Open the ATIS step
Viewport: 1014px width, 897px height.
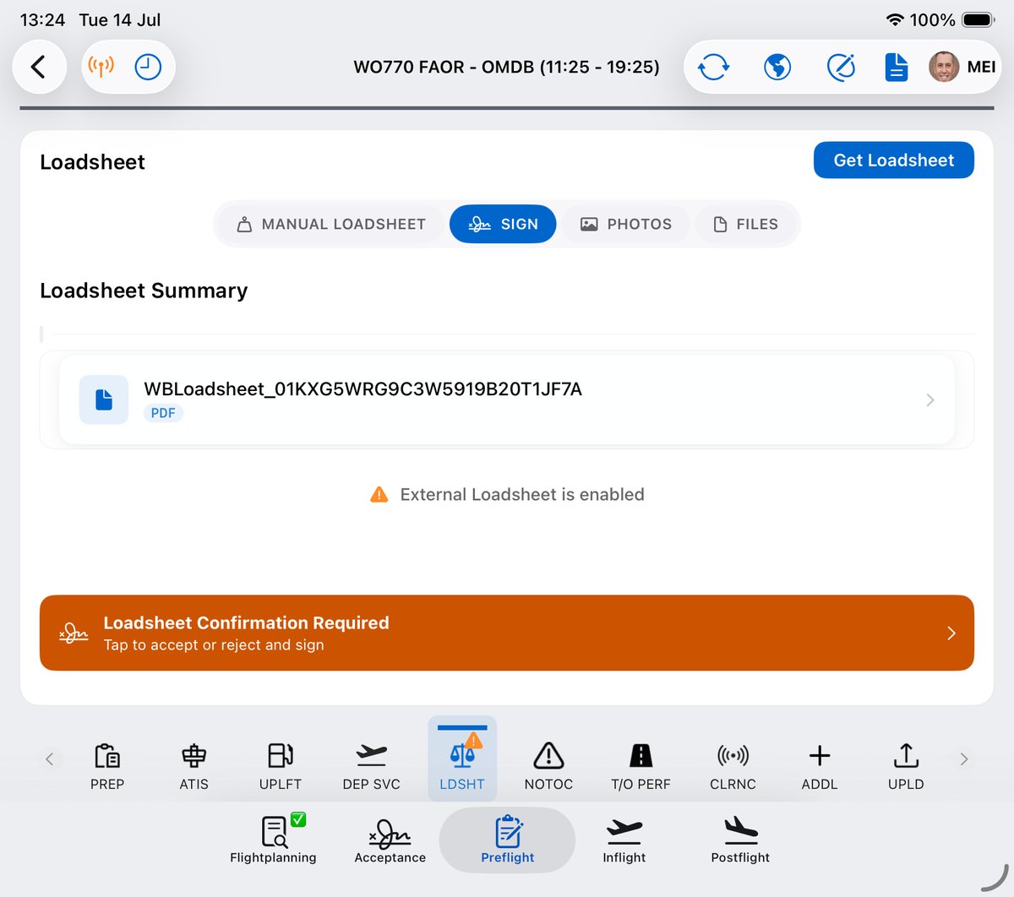point(194,766)
